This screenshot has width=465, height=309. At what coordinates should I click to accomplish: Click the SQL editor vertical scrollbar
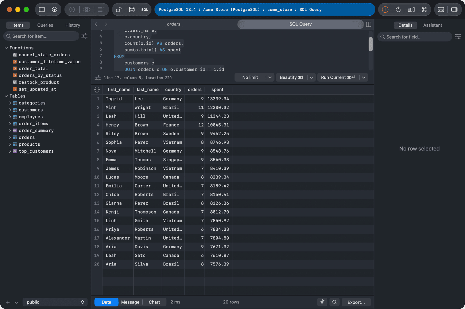371,44
